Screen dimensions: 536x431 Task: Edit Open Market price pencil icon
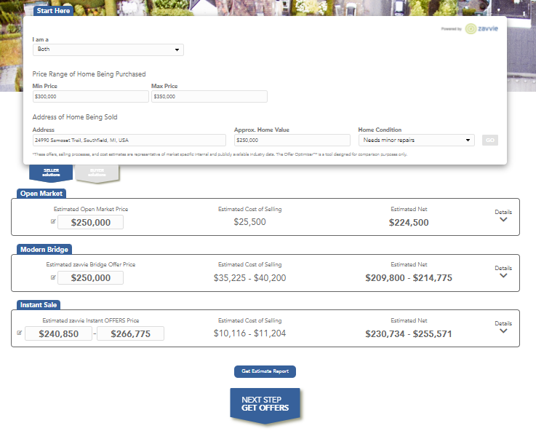click(x=53, y=221)
